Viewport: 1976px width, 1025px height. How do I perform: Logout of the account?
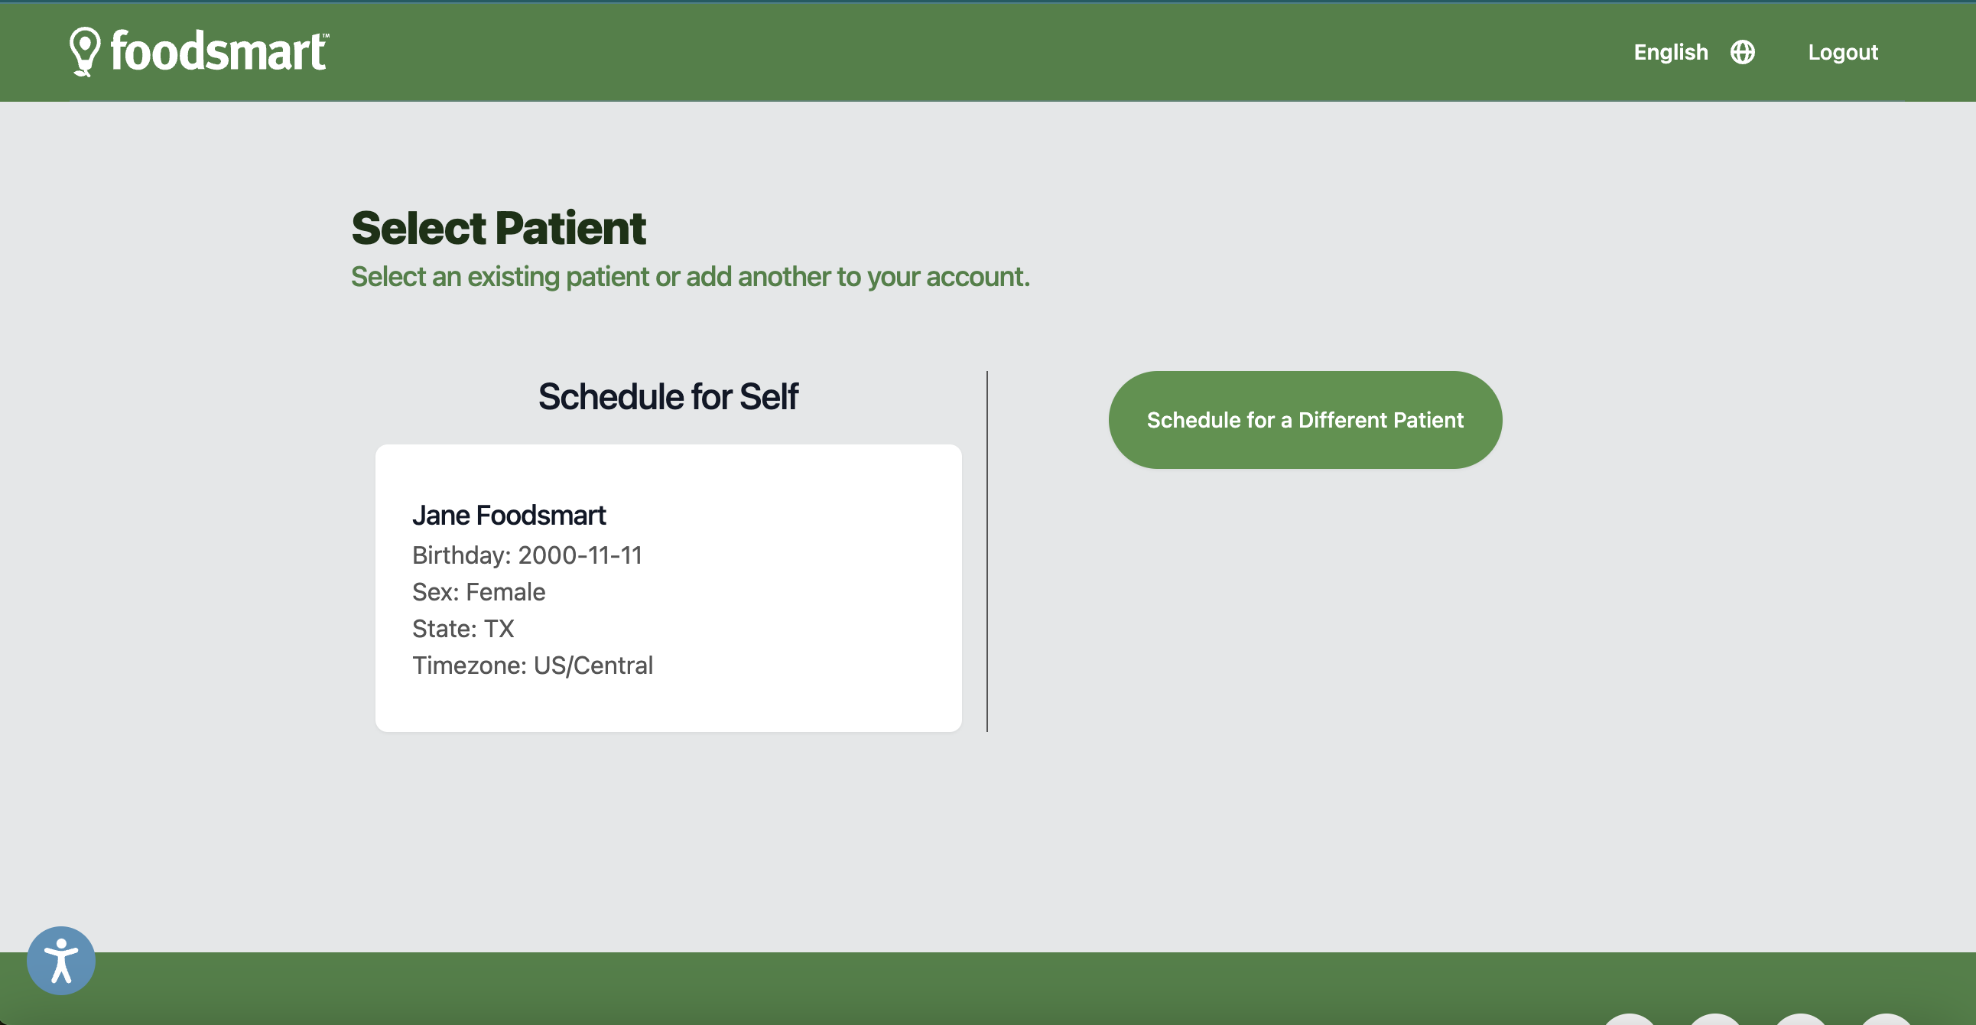coord(1842,51)
